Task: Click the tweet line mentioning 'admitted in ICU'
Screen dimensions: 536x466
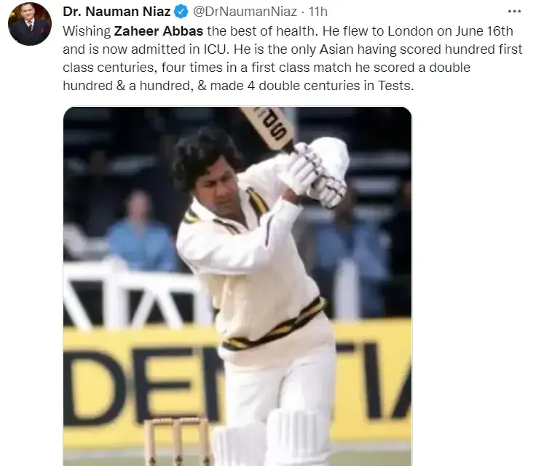Action: click(293, 49)
